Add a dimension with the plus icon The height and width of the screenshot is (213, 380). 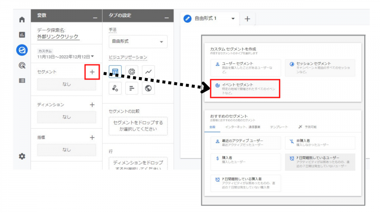[x=92, y=105]
